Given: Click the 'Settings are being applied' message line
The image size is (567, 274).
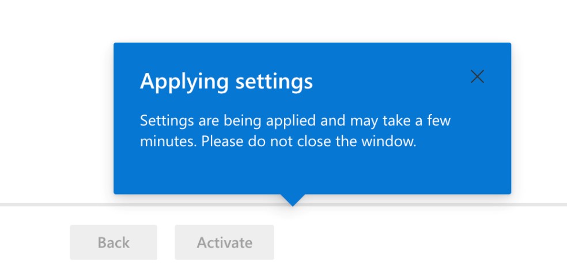Looking at the screenshot, I should 295,120.
